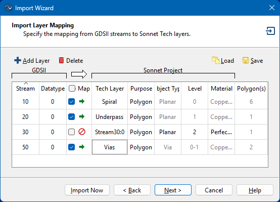Click the Import Now button
Screen dimensions: 280x202
[x=87, y=190]
